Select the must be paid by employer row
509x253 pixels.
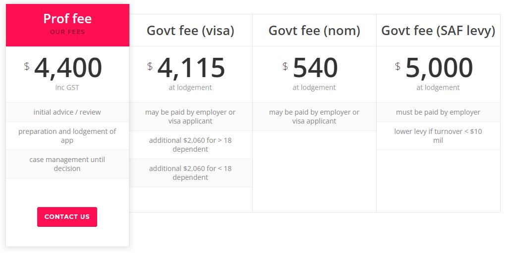point(438,112)
